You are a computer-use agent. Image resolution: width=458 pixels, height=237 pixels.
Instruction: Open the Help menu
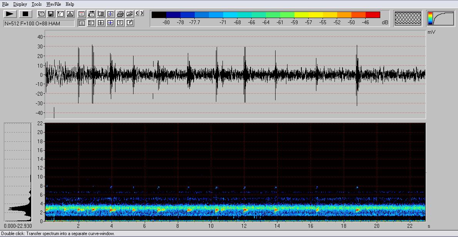coord(70,4)
